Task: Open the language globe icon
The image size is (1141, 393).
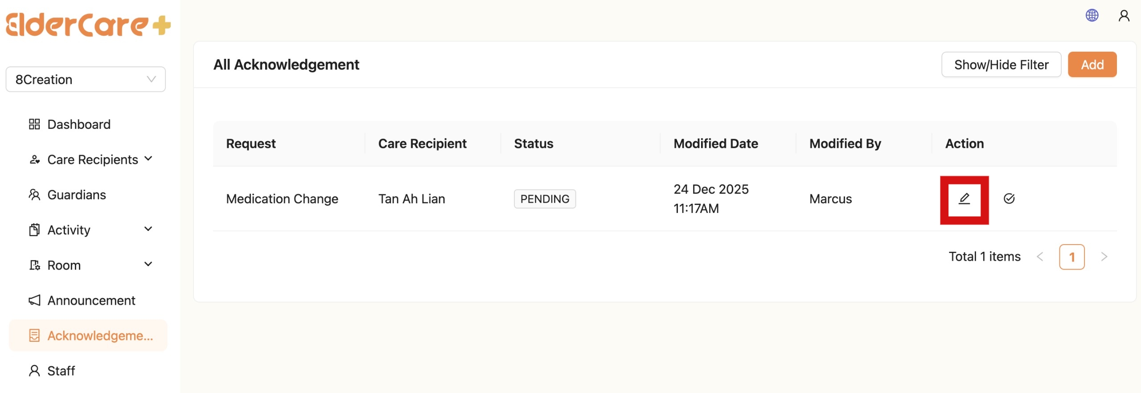Action: (1092, 16)
